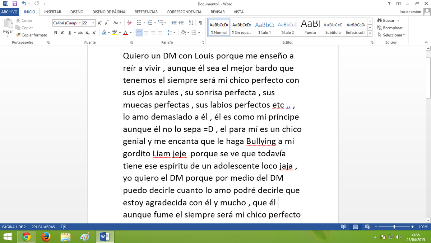Apply the Subtítulo style
This screenshot has width=431, height=243.
(333, 28)
